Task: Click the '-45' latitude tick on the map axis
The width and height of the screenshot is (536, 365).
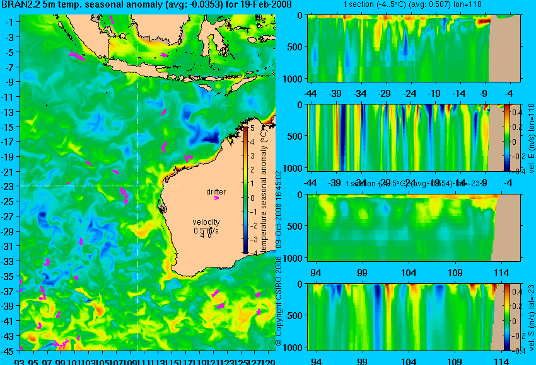Action: [9, 351]
